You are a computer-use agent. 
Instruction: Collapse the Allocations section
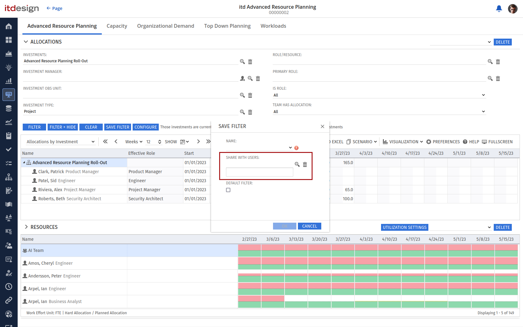click(x=26, y=42)
